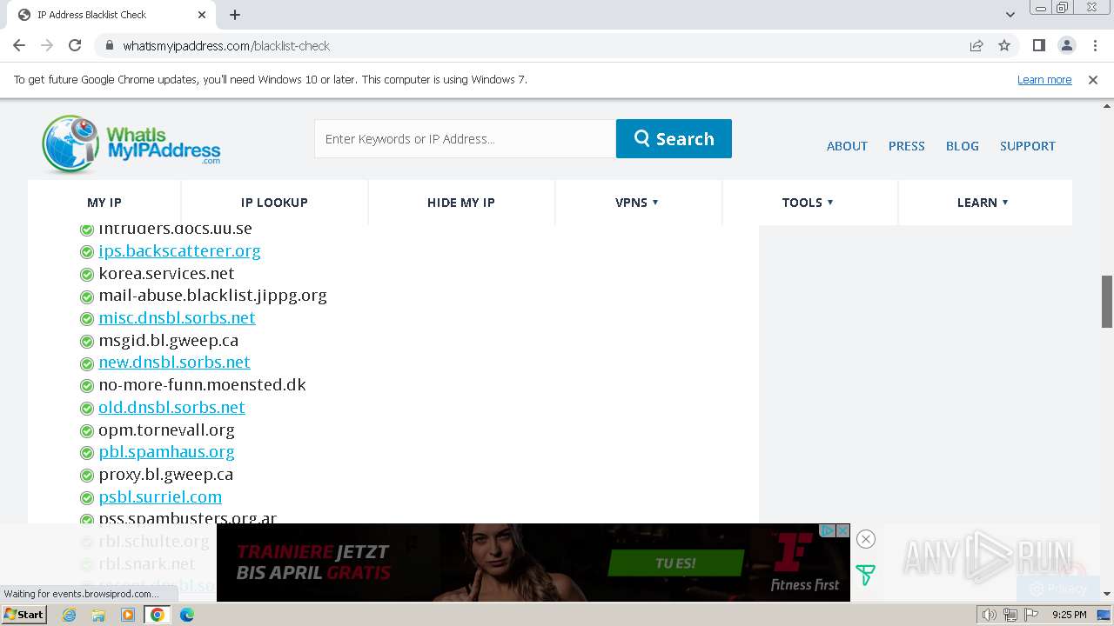Image resolution: width=1114 pixels, height=626 pixels.
Task: Open Windows Media Player from taskbar
Action: point(128,615)
